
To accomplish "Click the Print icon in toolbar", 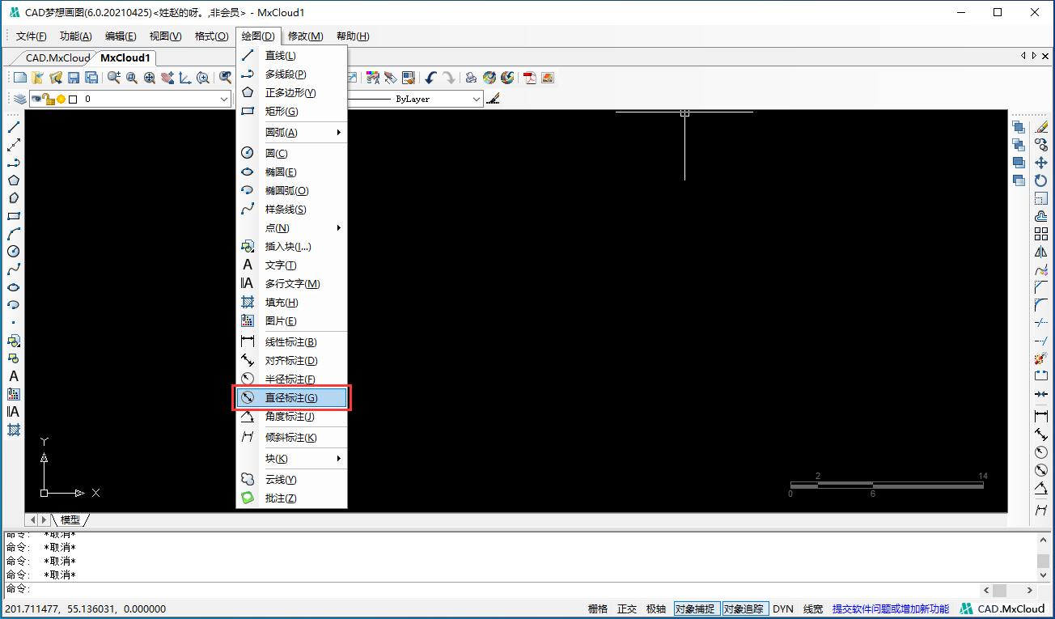I will [x=471, y=78].
